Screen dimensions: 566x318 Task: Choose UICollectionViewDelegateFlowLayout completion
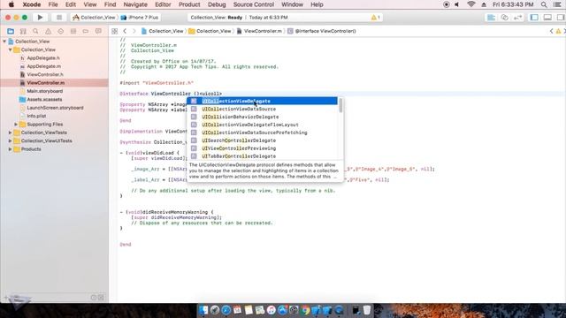(x=263, y=125)
